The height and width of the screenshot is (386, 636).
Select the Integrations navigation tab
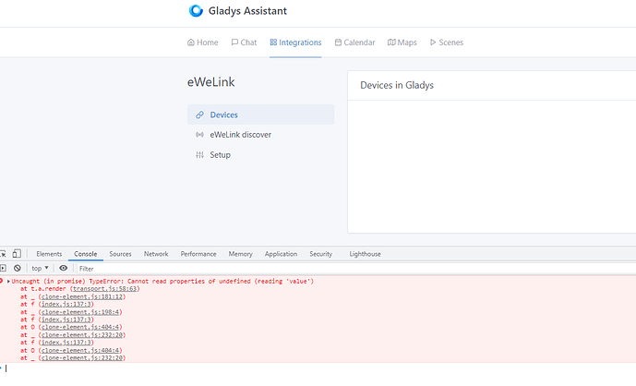click(x=295, y=42)
